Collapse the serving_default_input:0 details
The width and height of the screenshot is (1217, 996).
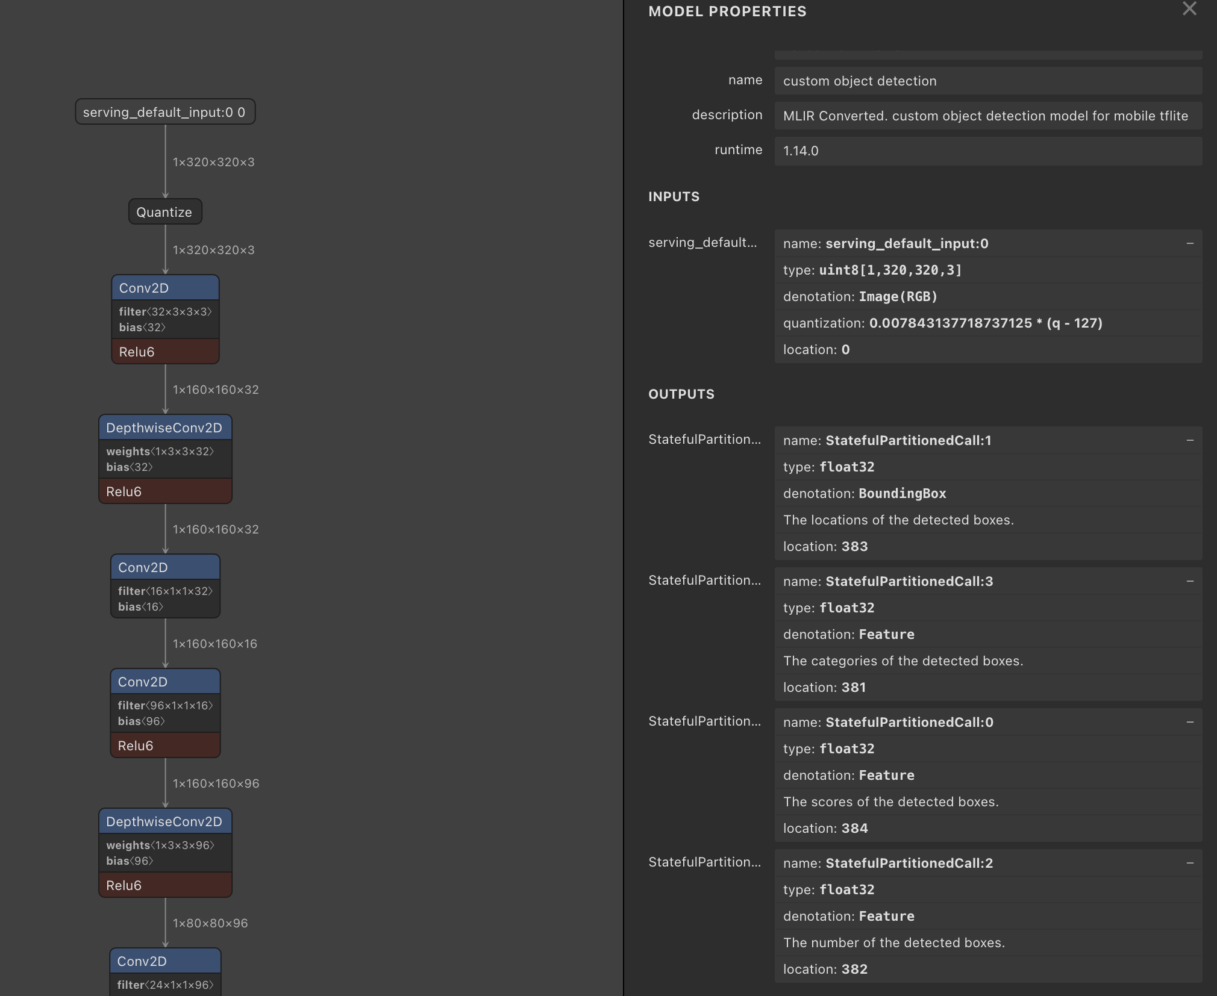[1189, 242]
